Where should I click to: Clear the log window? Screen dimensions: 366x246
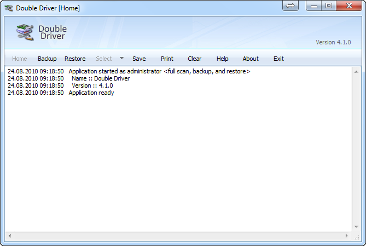194,59
